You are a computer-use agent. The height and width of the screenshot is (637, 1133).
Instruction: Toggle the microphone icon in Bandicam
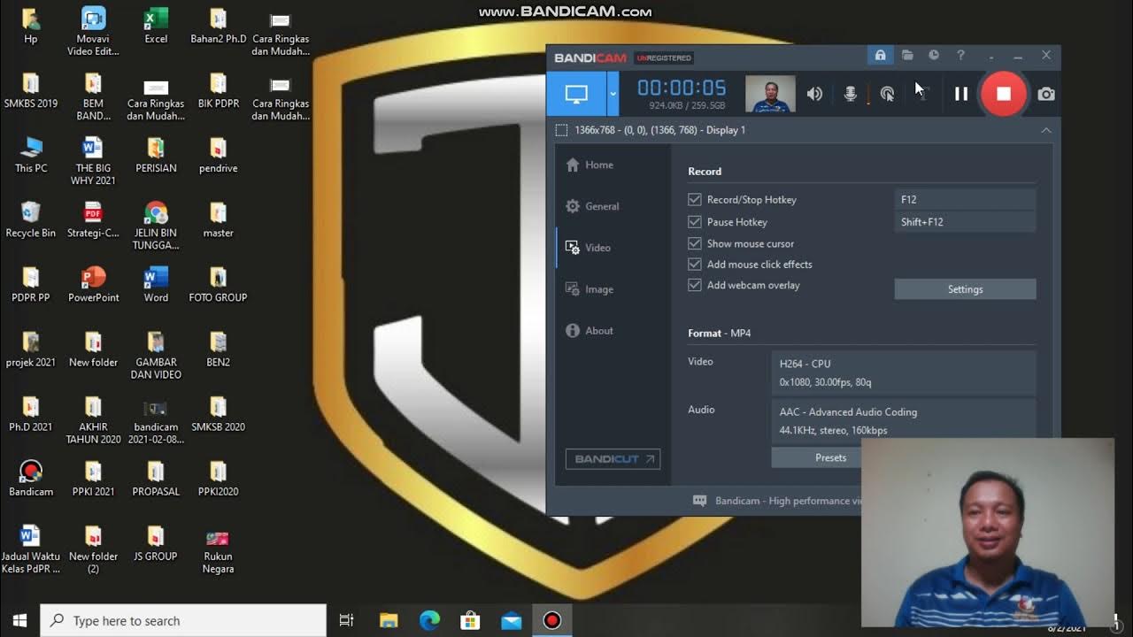click(850, 94)
